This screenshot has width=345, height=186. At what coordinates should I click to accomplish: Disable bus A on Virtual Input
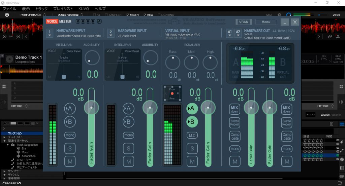pyautogui.click(x=192, y=109)
